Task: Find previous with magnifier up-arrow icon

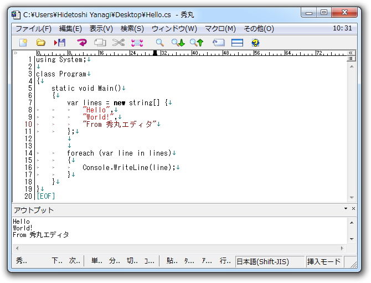Action: coord(197,43)
